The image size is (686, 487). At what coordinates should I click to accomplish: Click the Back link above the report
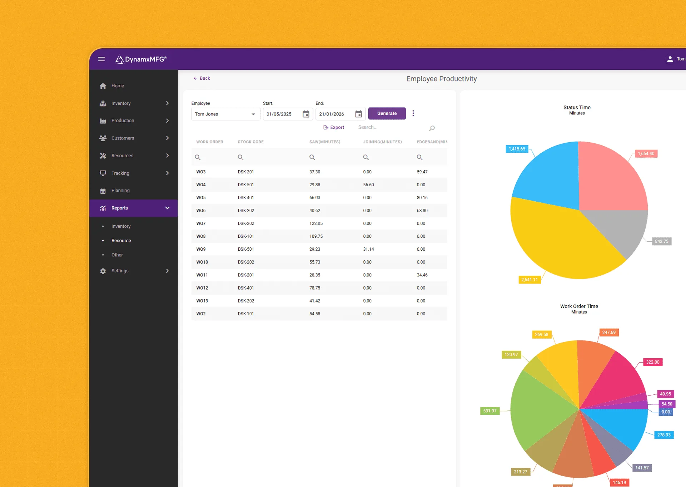[202, 78]
